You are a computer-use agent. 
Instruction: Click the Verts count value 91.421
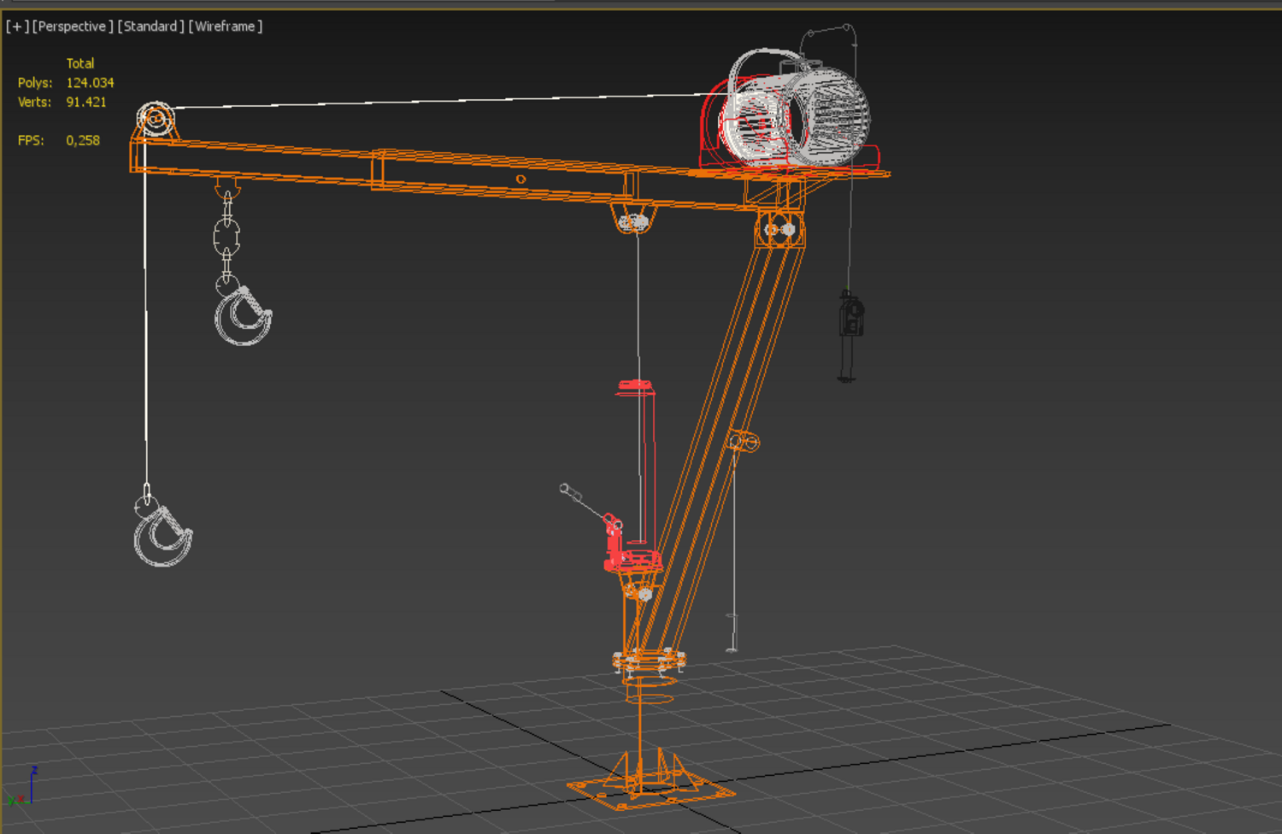(86, 102)
